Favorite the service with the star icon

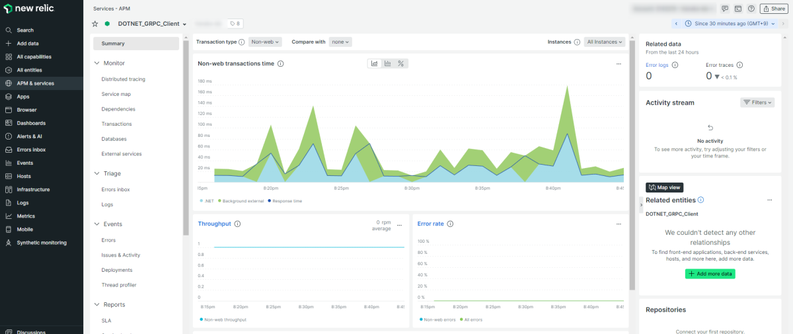click(x=95, y=24)
